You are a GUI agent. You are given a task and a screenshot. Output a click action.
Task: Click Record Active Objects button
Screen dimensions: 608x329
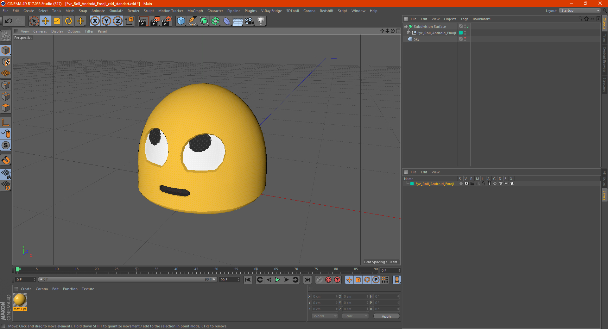(x=320, y=280)
